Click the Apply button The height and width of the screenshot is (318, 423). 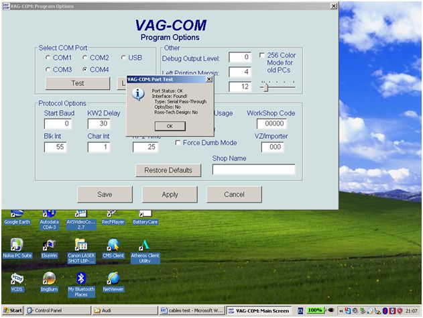[170, 195]
